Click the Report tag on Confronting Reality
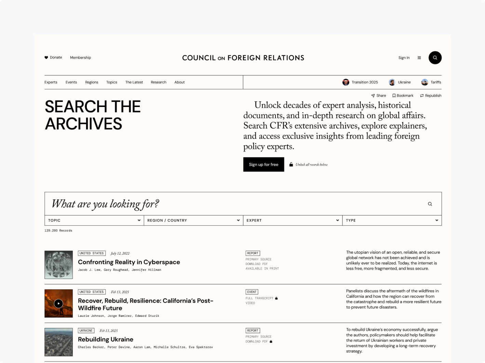Screen dimensions: 485x363 tap(253, 253)
